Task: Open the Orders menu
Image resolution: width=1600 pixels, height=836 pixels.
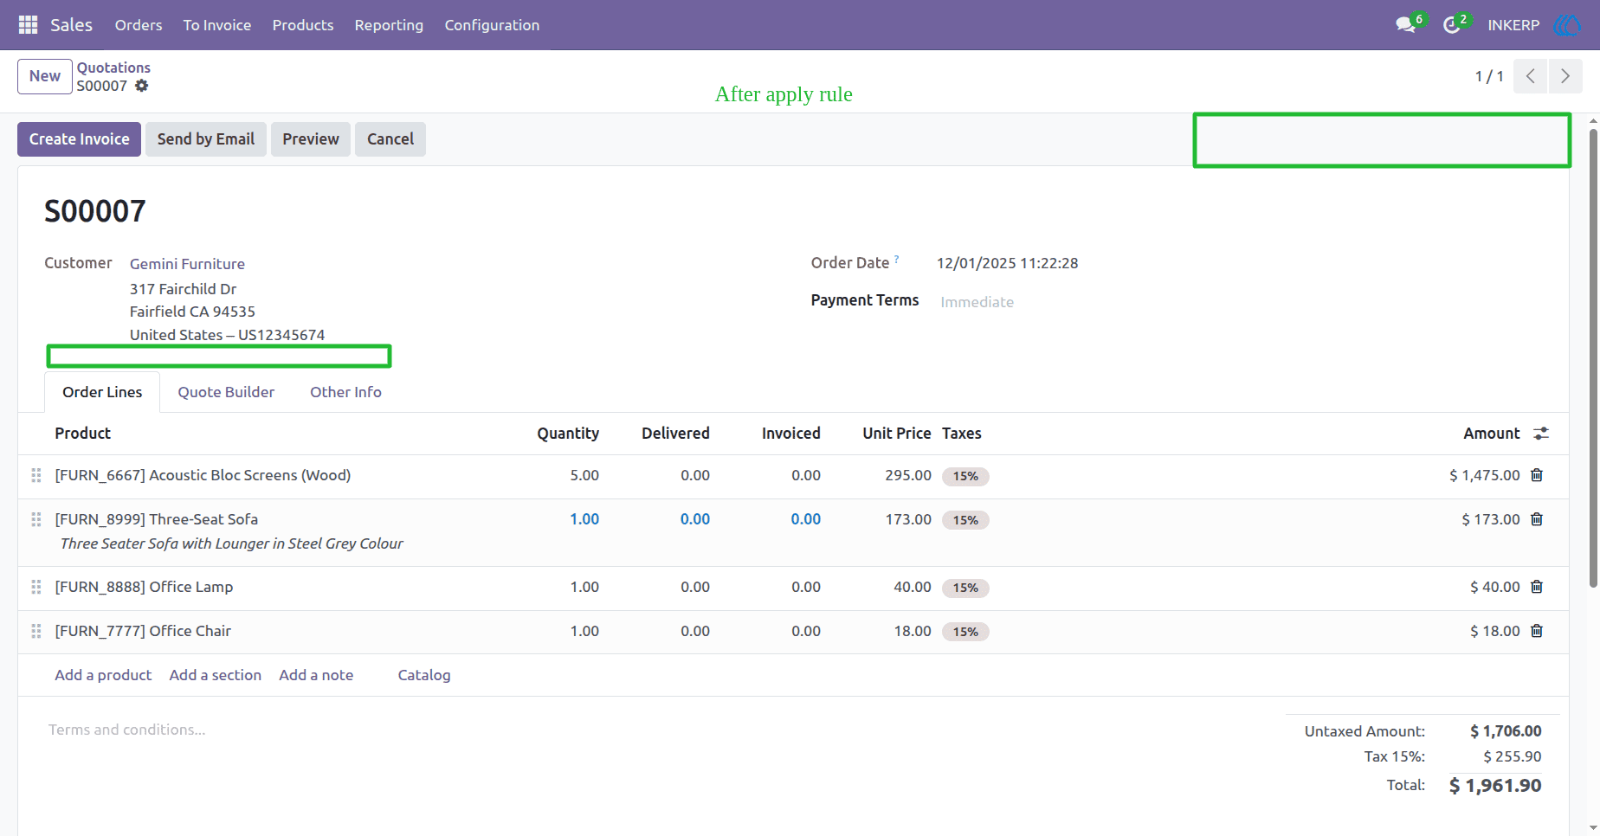Action: (x=139, y=25)
